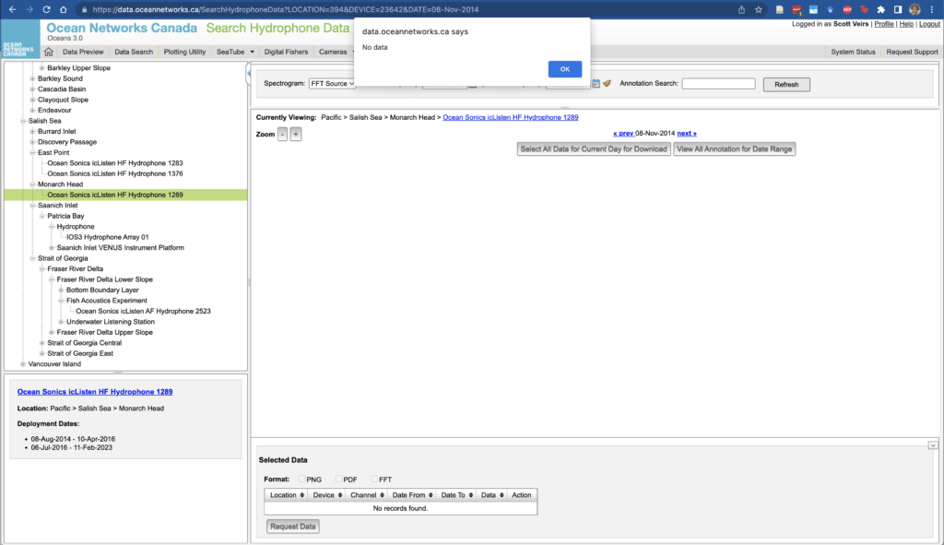
Task: Open browser home page icon
Action: pos(64,9)
